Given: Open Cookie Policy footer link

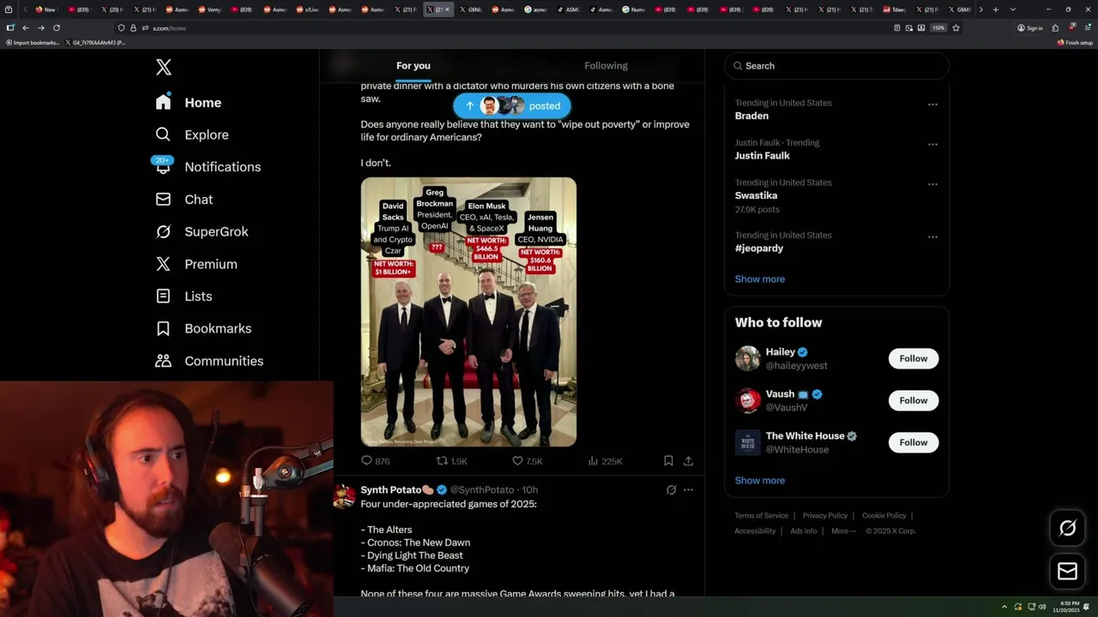Looking at the screenshot, I should 884,516.
